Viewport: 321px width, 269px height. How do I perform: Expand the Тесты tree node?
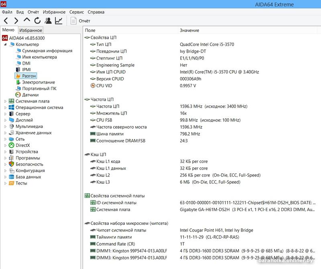[x=5, y=183]
